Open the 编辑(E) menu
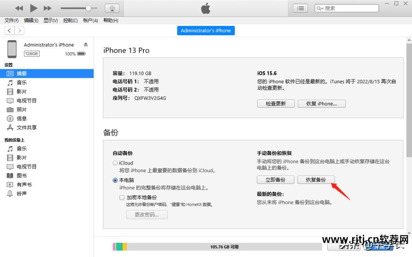The image size is (412, 257). click(x=31, y=21)
